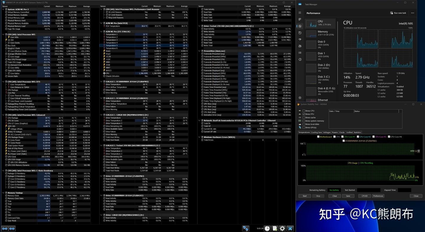The image size is (425, 232).
Task: Select Temperature 5 row in HWiNFO
Action: (x=144, y=46)
